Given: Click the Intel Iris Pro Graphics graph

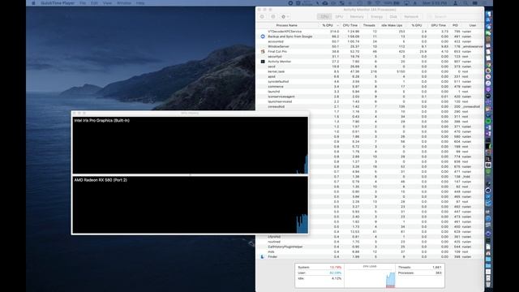Looking at the screenshot, I should pyautogui.click(x=191, y=145).
